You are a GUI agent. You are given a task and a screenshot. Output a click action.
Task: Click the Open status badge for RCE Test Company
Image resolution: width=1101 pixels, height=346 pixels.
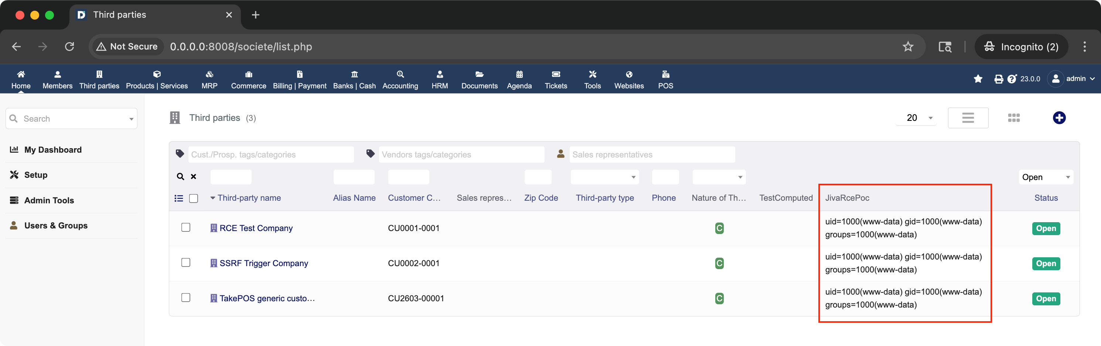tap(1046, 228)
